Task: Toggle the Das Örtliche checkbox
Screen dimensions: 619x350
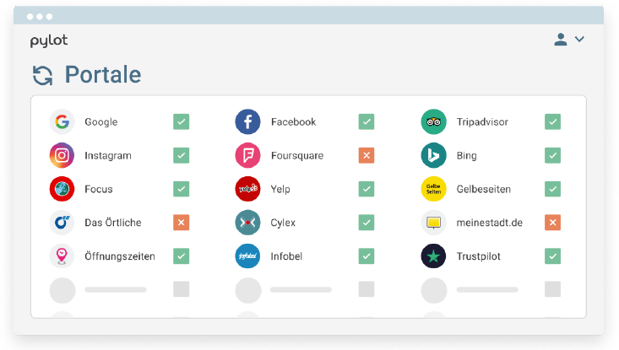Action: coord(181,223)
